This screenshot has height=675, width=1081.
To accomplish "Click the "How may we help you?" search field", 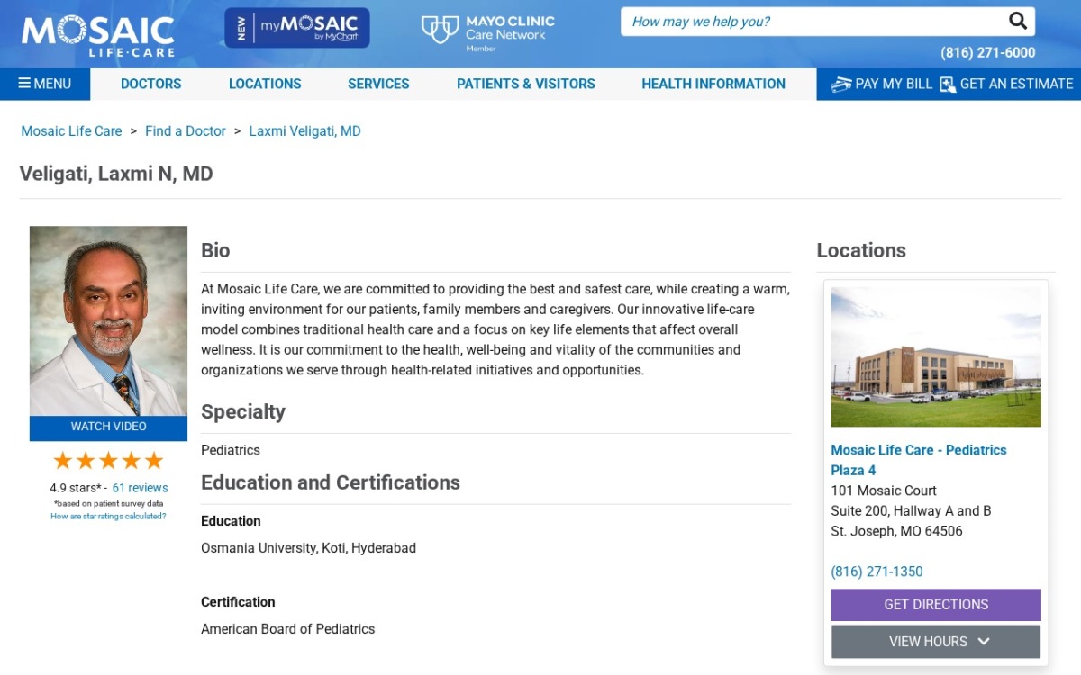I will click(815, 22).
